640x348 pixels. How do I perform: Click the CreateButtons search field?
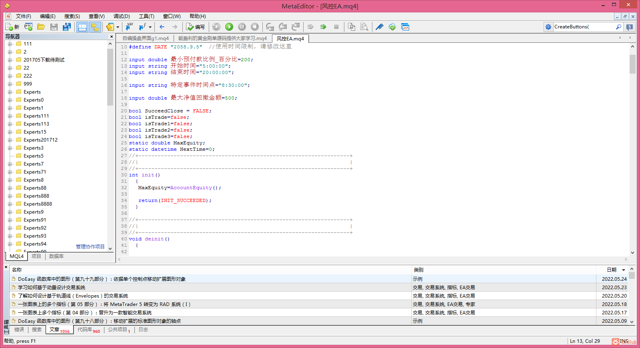[x=584, y=27]
